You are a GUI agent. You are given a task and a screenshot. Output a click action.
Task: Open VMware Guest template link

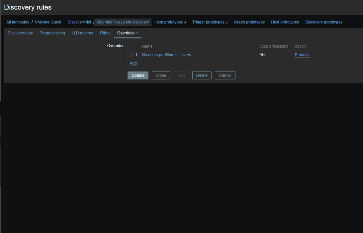[x=48, y=22]
